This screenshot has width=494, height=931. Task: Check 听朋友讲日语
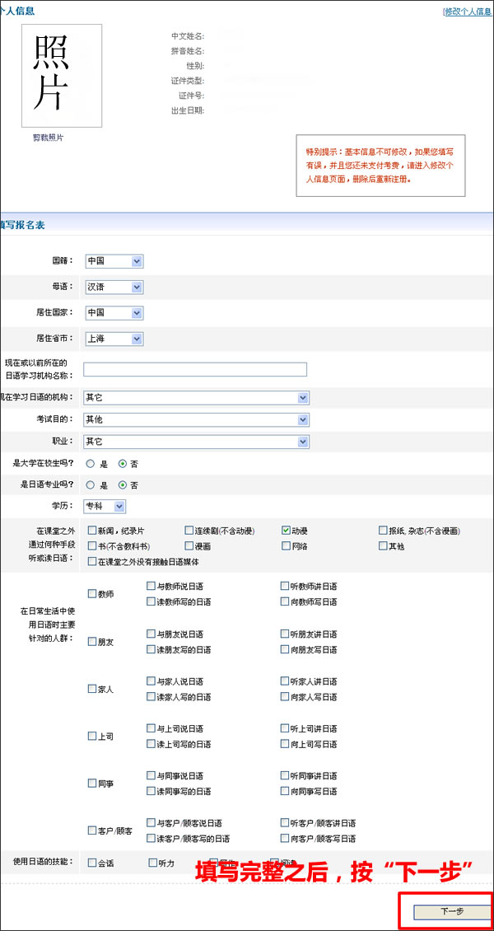click(x=285, y=634)
